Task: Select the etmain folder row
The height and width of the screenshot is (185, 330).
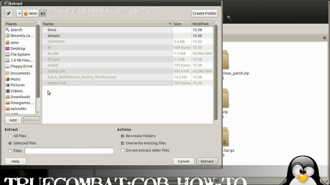Action: (127, 35)
